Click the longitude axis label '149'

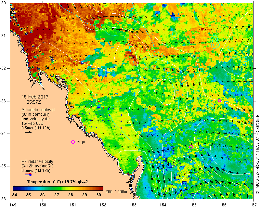(13, 205)
